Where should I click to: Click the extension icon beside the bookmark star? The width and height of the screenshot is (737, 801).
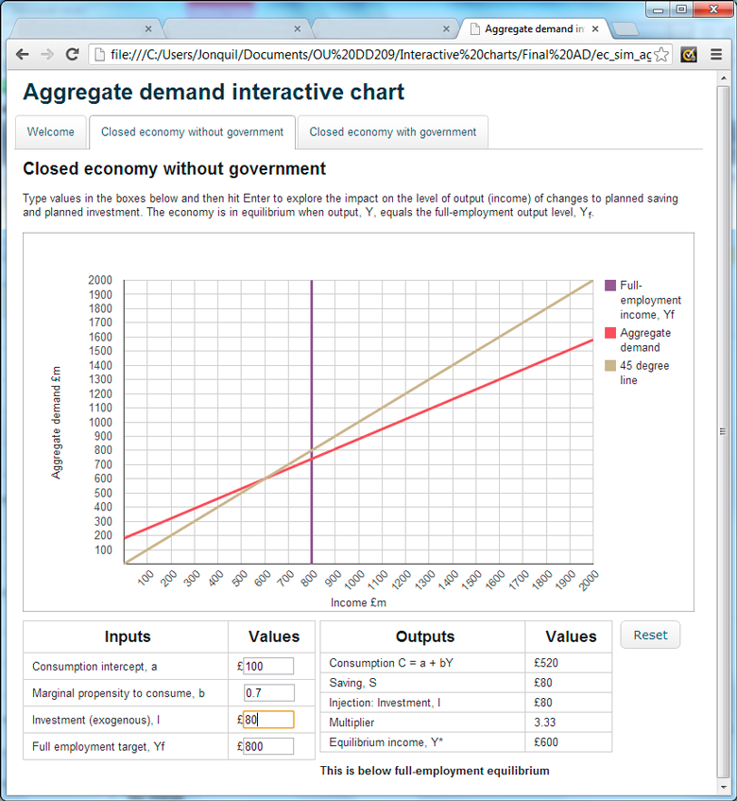(689, 55)
